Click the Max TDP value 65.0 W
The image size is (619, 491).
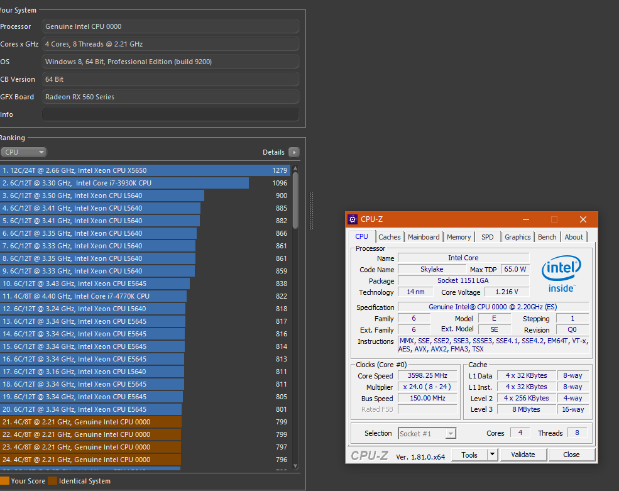[x=515, y=269]
